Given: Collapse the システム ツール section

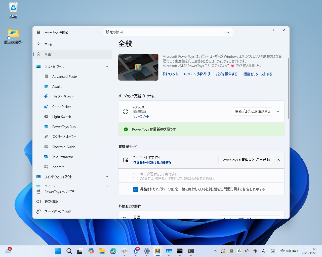Looking at the screenshot, I should (x=107, y=66).
